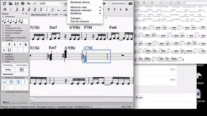Screen dimensions: 207x116
Task: Expand the Linhas palette
Action: pos(3,35)
